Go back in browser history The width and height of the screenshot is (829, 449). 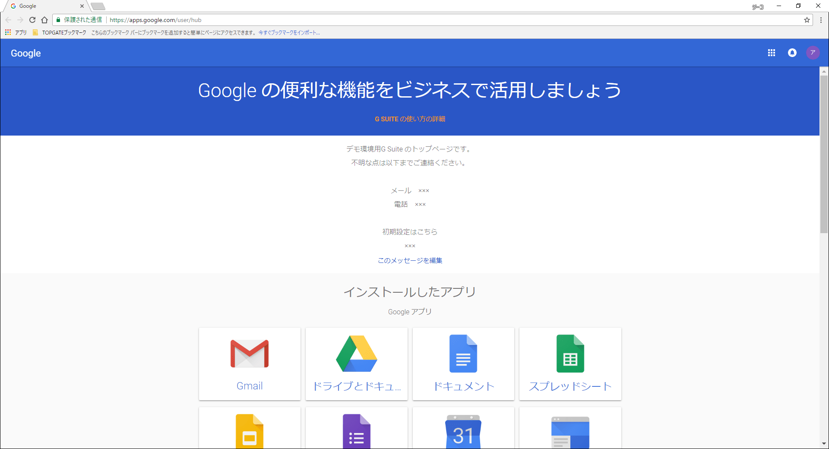click(x=8, y=20)
